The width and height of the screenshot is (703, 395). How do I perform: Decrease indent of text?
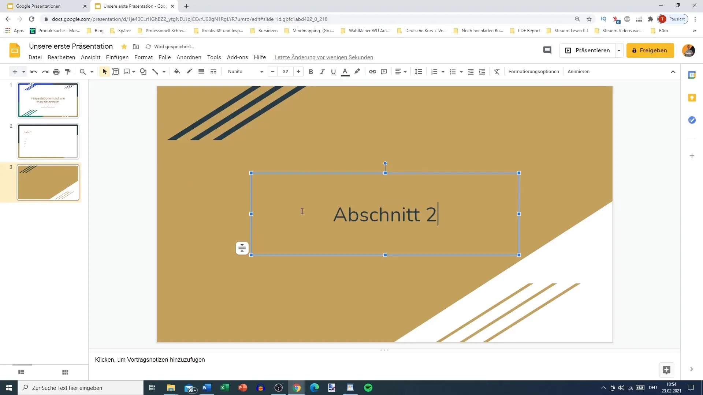[471, 72]
